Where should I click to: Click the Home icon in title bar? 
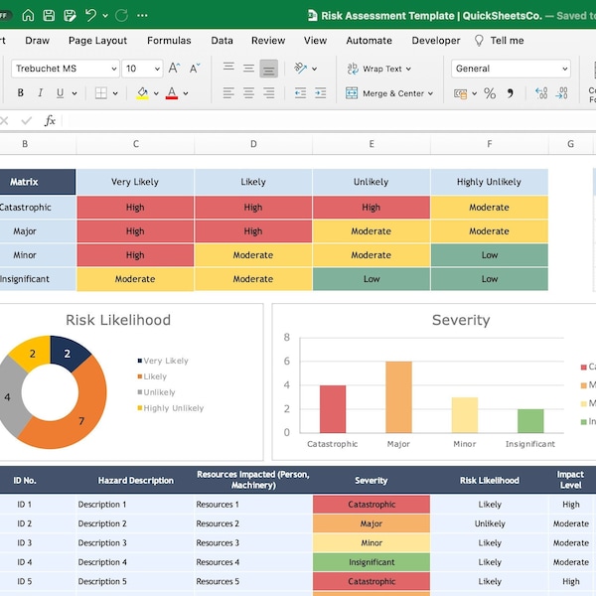[28, 15]
